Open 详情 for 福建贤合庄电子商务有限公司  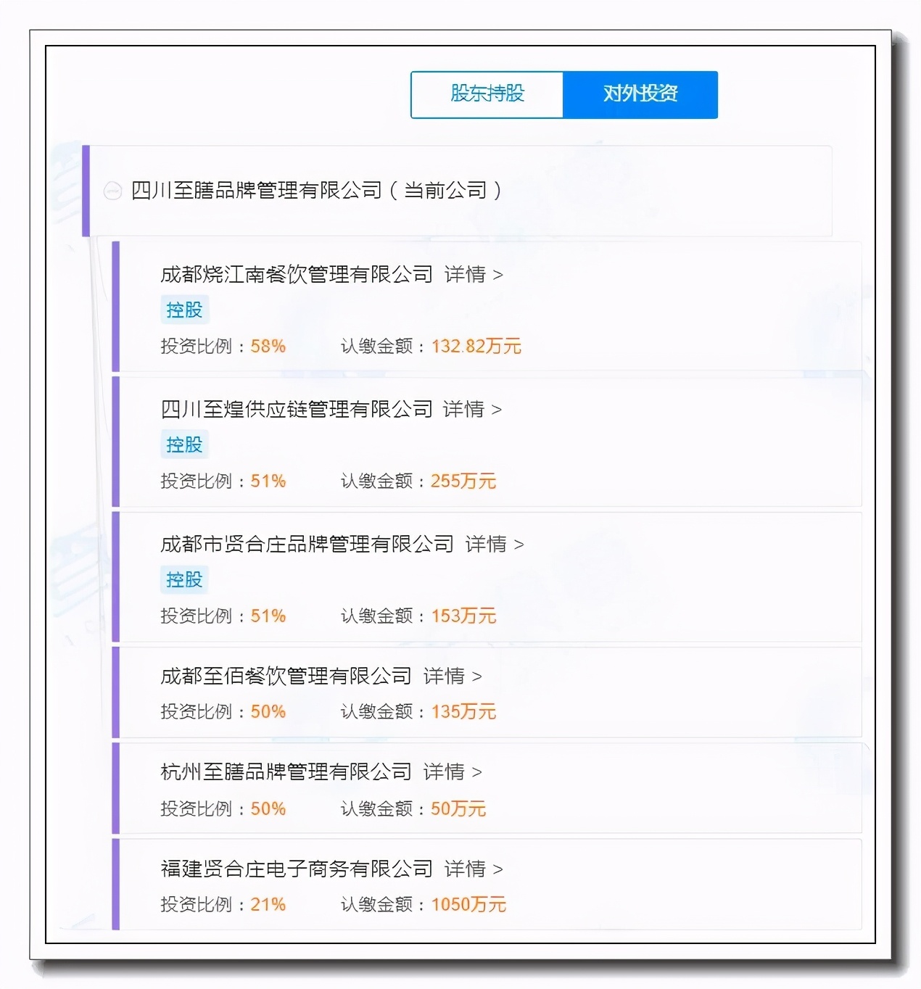pyautogui.click(x=474, y=869)
